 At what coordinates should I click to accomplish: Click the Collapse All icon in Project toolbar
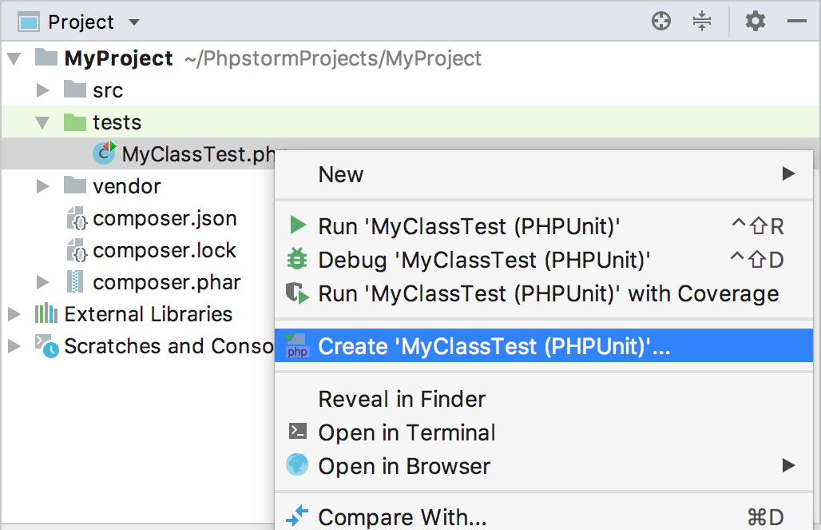702,22
